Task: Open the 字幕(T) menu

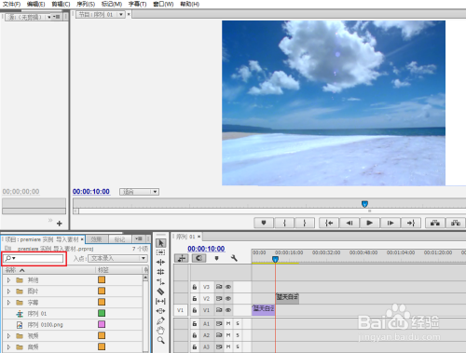Action: click(138, 4)
